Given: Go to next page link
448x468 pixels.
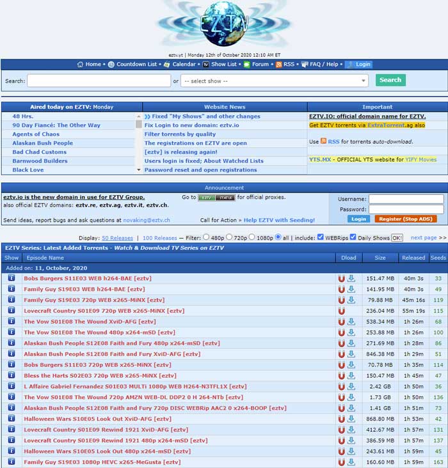Looking at the screenshot, I should [x=424, y=238].
